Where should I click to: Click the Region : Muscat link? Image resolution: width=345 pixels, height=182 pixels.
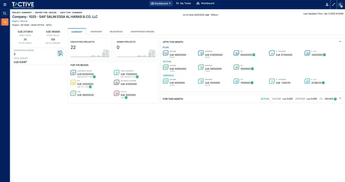(20, 21)
